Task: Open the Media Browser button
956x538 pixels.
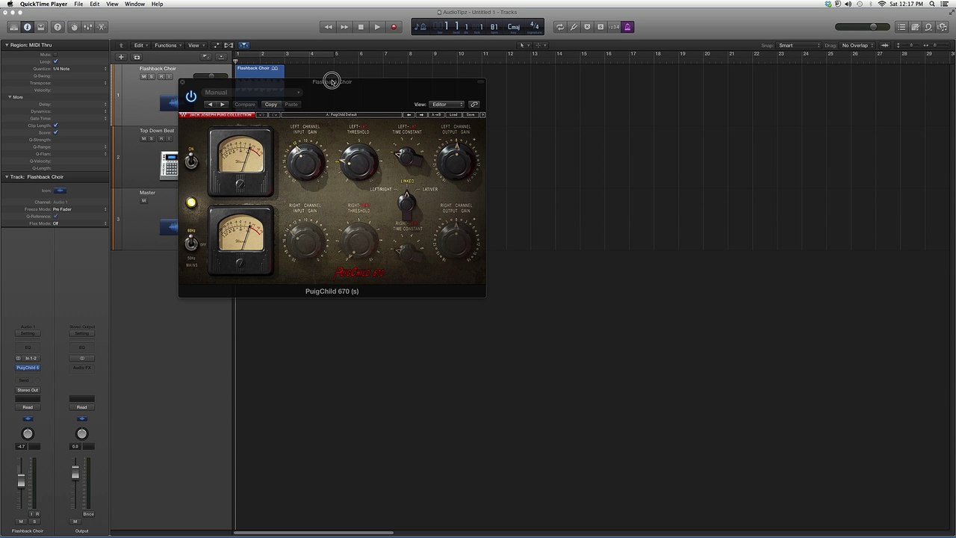Action: coord(942,27)
